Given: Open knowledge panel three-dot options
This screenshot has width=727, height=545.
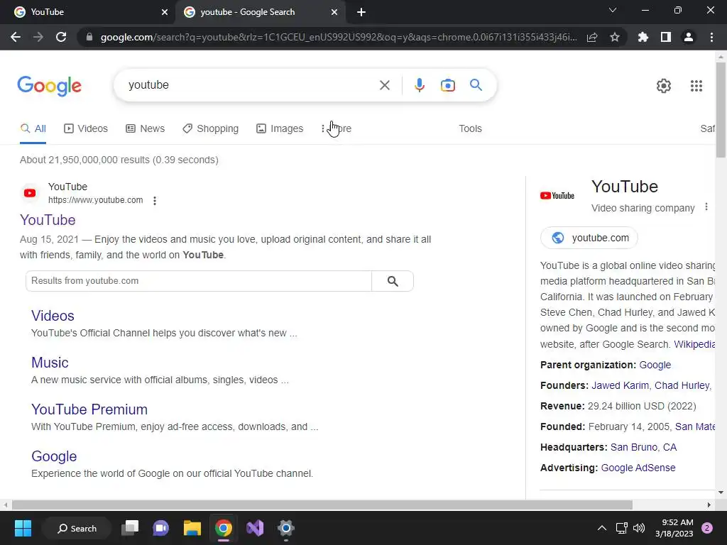Looking at the screenshot, I should (x=706, y=207).
